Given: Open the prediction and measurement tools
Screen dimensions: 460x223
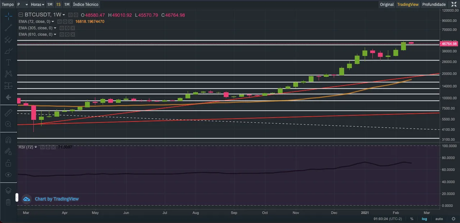Looking at the screenshot, I should (8, 86).
